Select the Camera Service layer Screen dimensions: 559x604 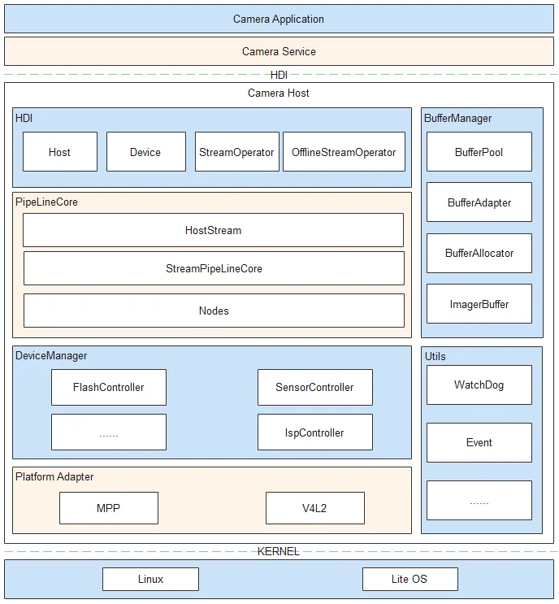click(x=279, y=51)
